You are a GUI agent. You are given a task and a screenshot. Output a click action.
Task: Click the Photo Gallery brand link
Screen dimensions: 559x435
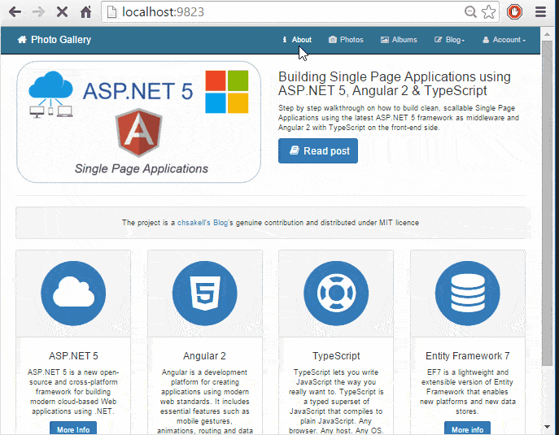click(x=55, y=40)
